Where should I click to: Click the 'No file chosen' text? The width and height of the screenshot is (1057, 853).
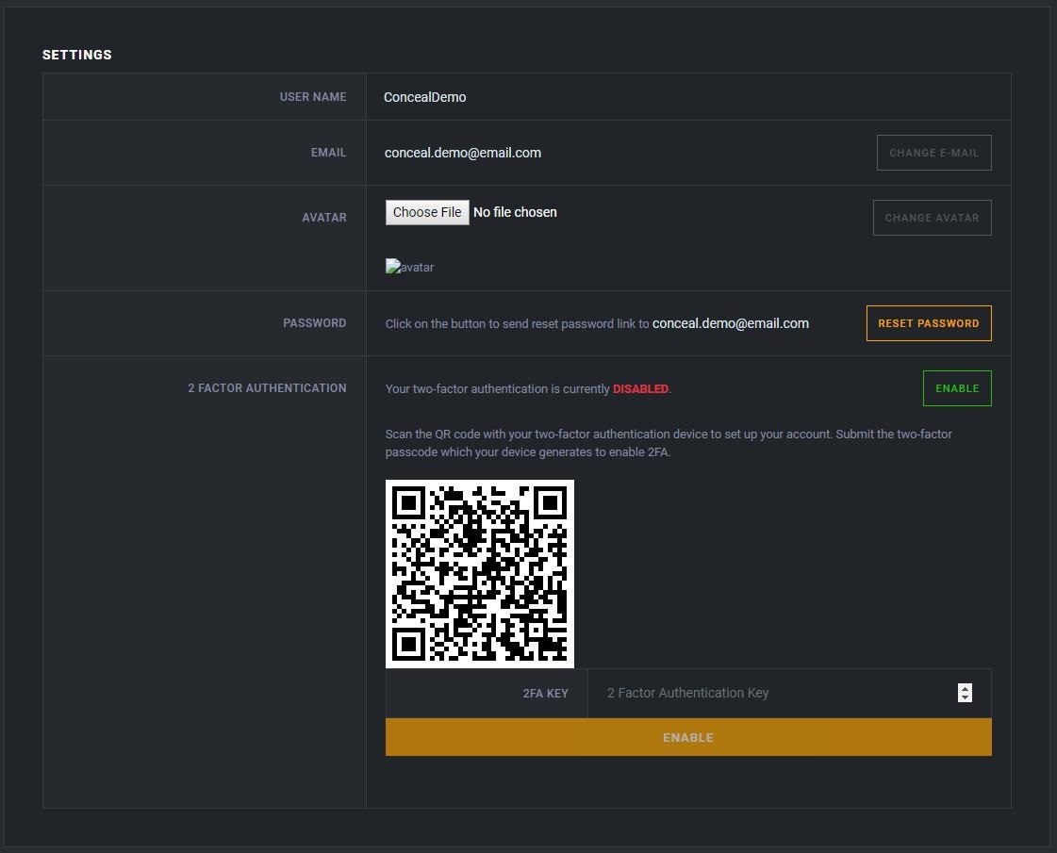(x=515, y=212)
